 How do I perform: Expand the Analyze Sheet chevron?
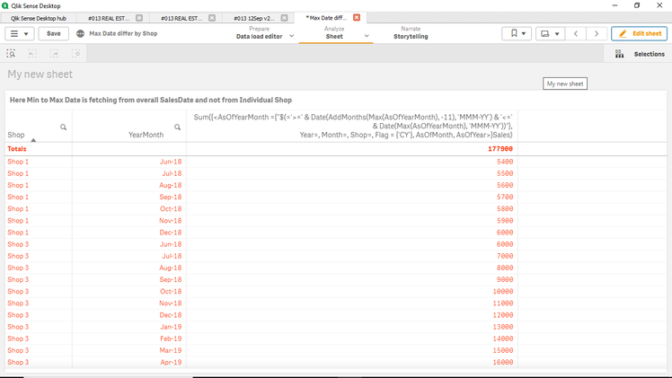367,36
